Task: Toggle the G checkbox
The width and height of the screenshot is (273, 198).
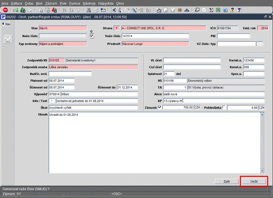Action: tap(91, 36)
